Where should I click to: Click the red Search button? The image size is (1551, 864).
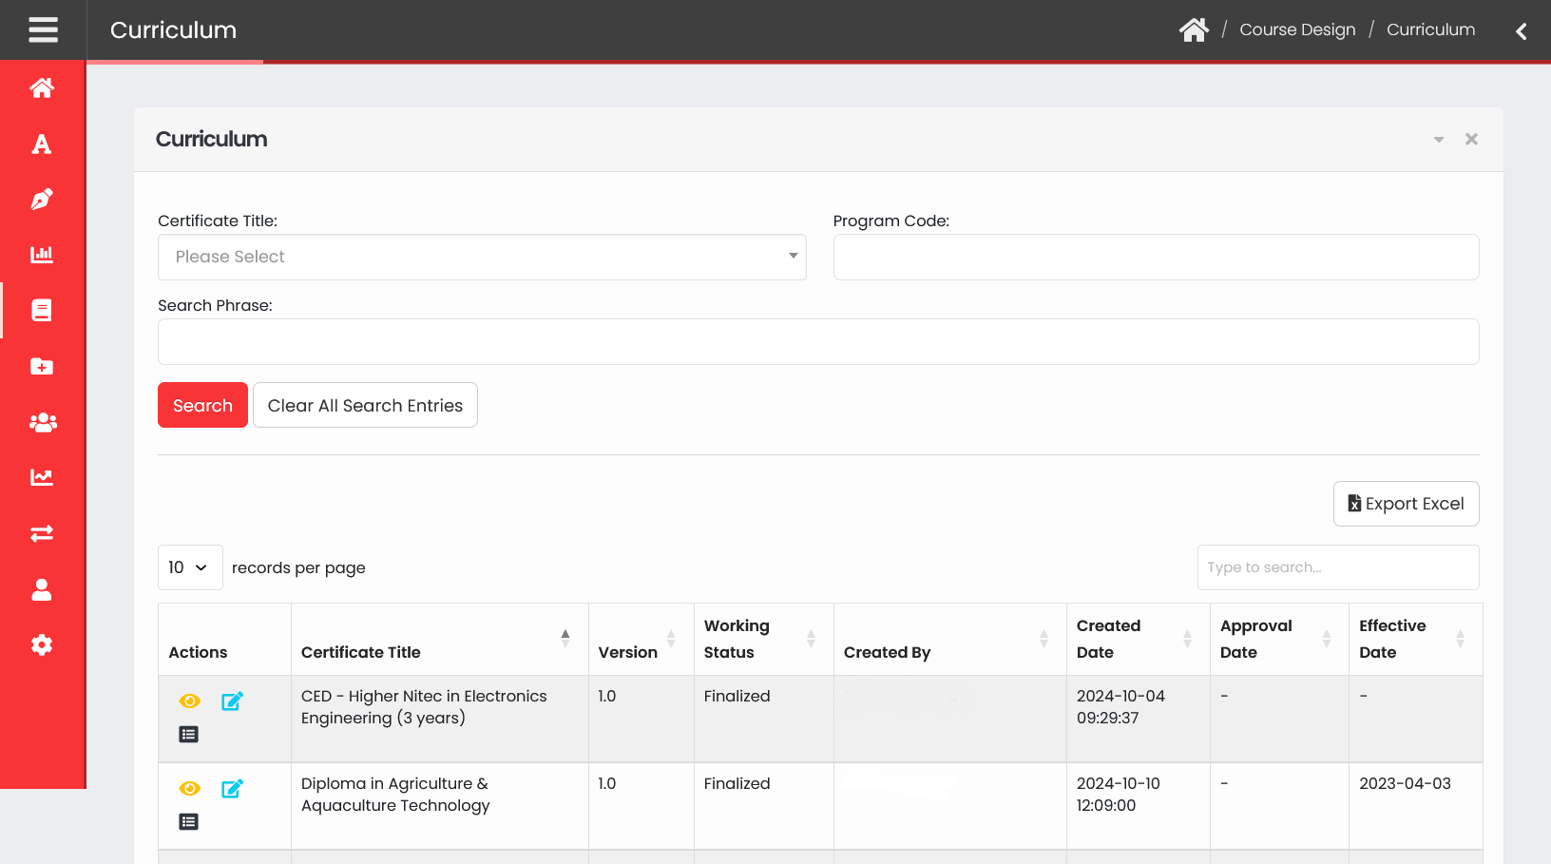202,405
